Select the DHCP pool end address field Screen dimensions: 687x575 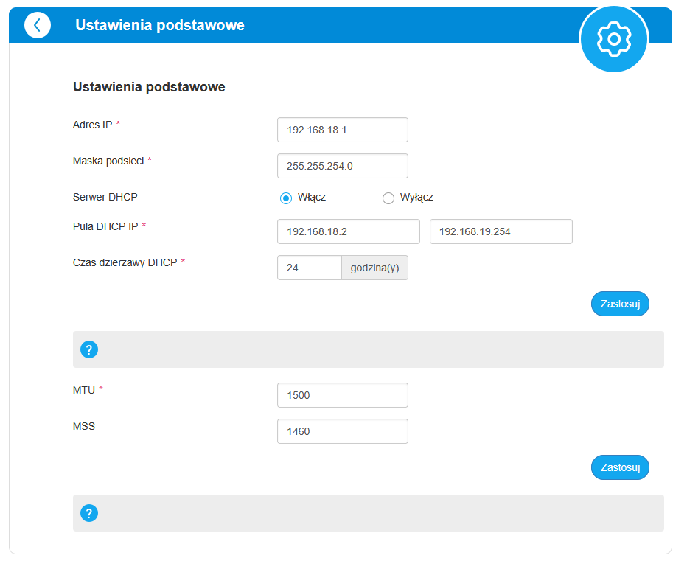tap(501, 231)
